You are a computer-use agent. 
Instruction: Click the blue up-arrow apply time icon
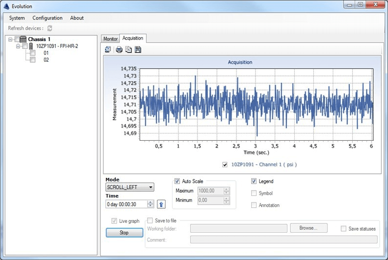[x=161, y=204]
